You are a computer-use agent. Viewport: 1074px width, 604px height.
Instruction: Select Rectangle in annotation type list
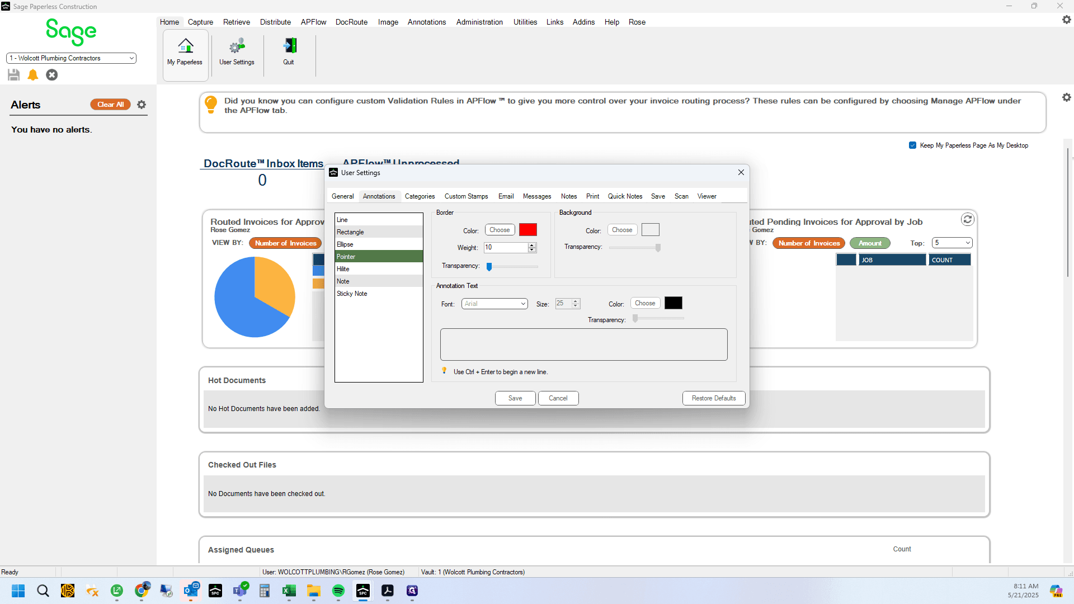click(379, 232)
